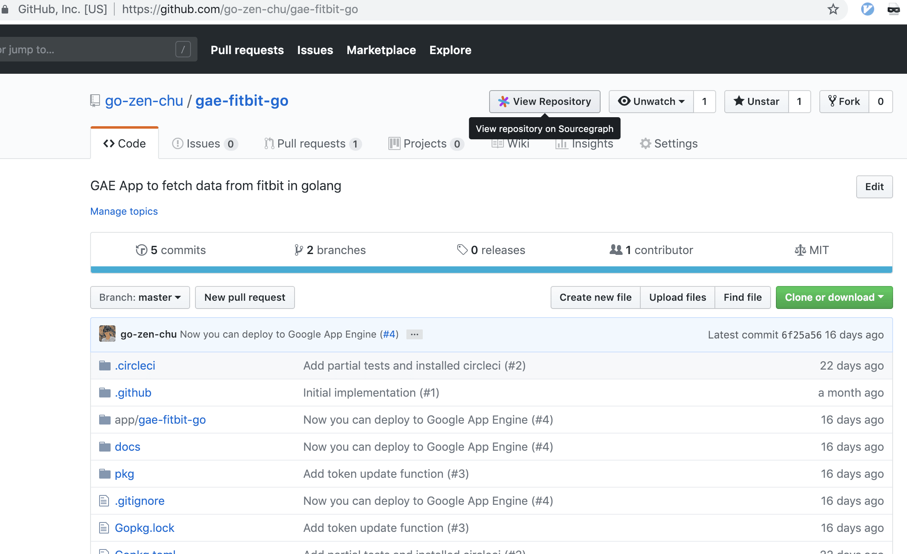Open pull request #4 link in commit header
The width and height of the screenshot is (907, 554).
click(x=389, y=334)
